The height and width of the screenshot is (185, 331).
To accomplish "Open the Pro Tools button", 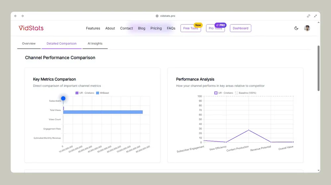I will click(x=215, y=28).
